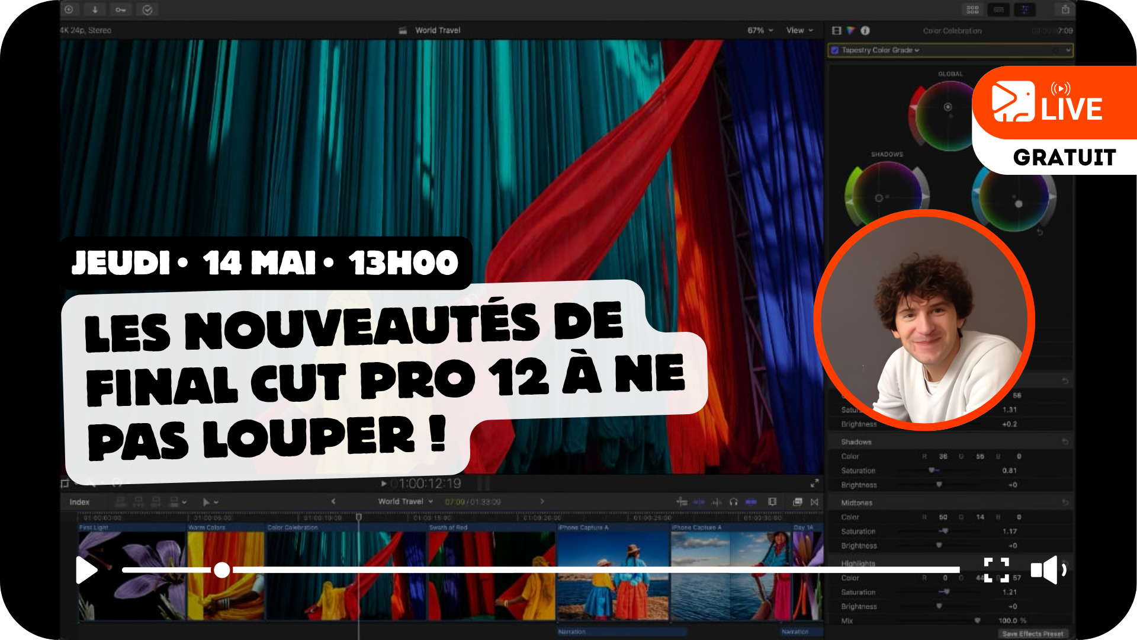Image resolution: width=1137 pixels, height=640 pixels.
Task: Click the presenter's circular portrait
Action: [x=924, y=320]
